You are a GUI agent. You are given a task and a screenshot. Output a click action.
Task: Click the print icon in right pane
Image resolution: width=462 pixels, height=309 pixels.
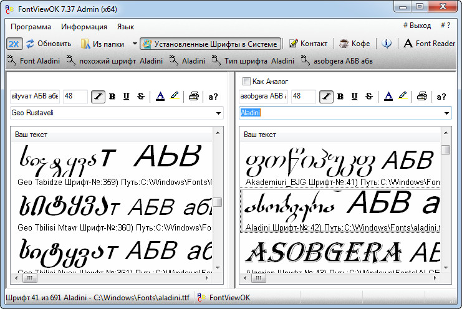coord(422,96)
